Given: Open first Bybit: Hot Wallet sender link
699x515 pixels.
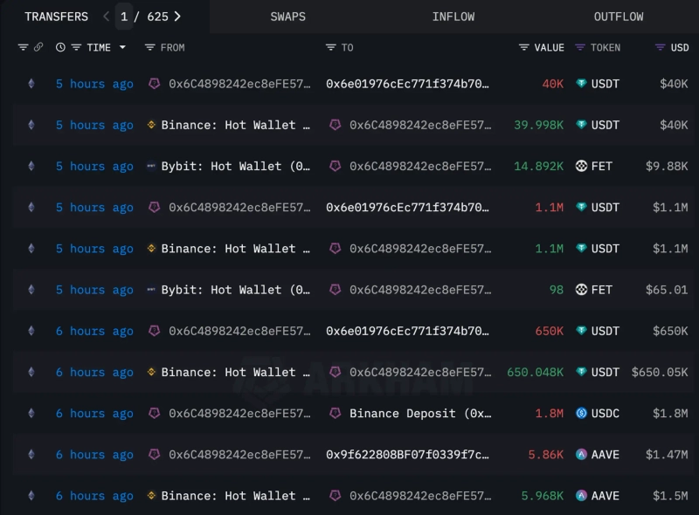Looking at the screenshot, I should 234,167.
